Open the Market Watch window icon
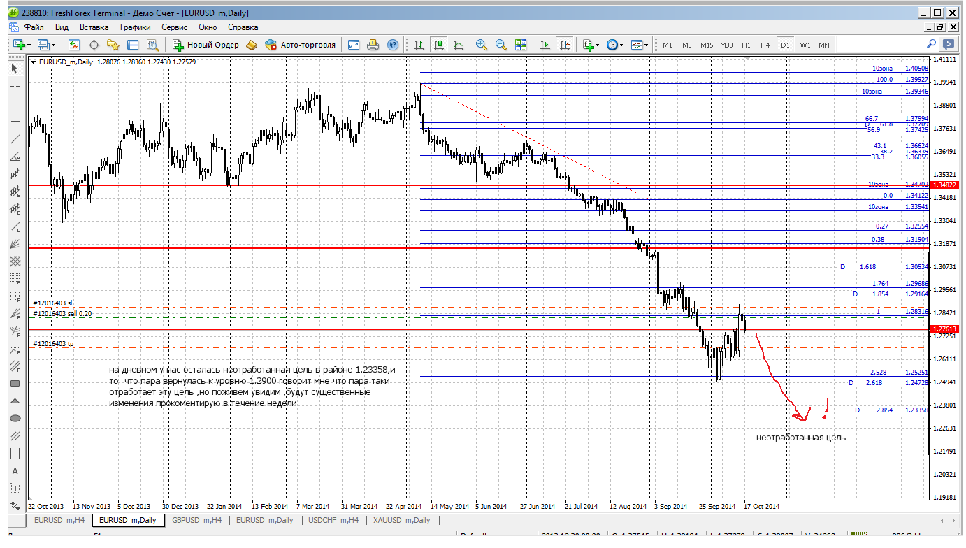 (x=74, y=45)
